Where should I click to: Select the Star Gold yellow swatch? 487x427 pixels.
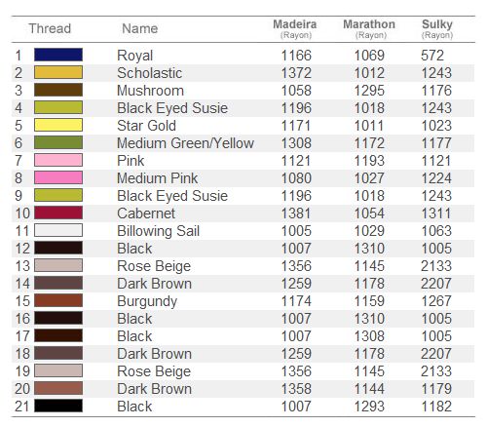[58, 125]
